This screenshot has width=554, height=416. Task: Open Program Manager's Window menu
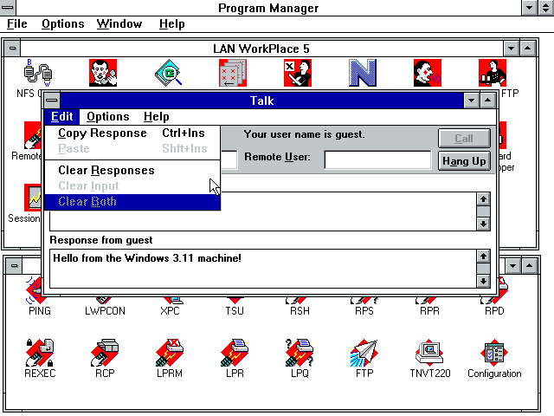[x=119, y=24]
